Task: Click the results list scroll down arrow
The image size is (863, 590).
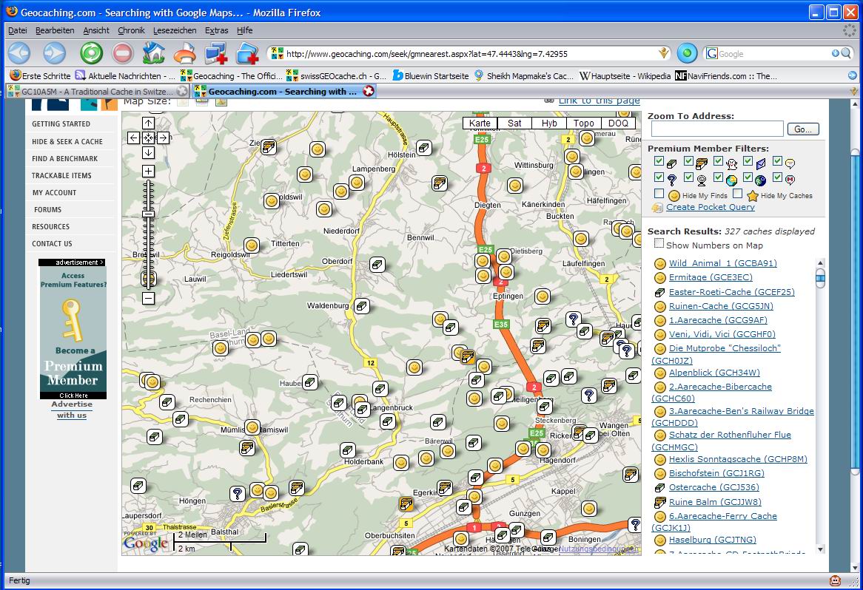Action: (x=820, y=549)
